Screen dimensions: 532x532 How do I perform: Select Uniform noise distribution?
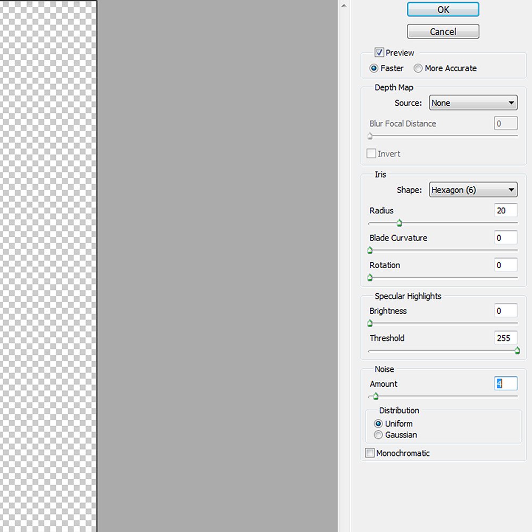(x=378, y=423)
